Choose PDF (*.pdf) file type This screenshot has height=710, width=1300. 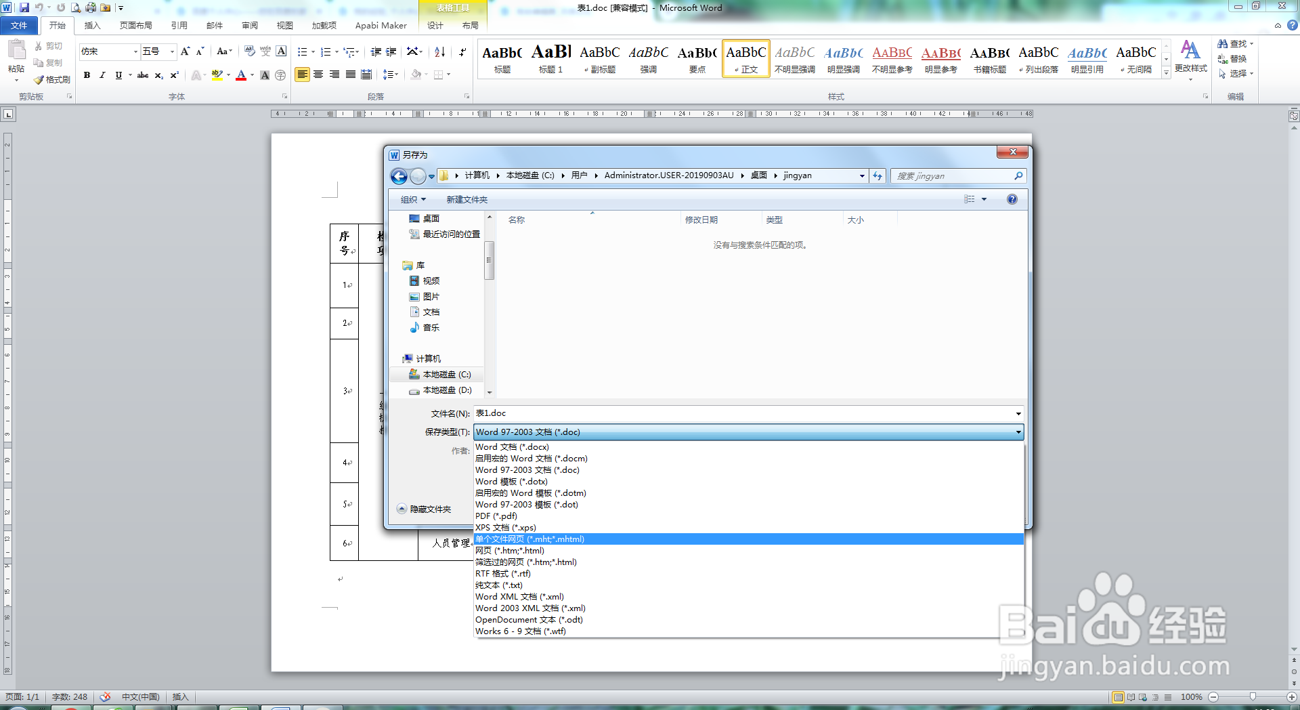[748, 516]
